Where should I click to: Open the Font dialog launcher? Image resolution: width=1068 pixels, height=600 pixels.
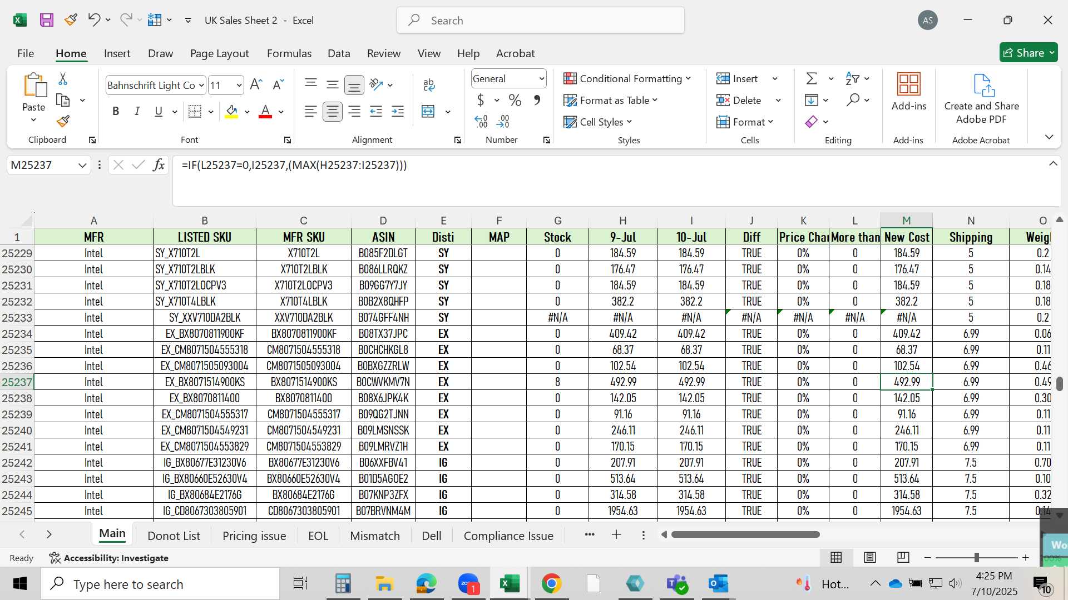tap(288, 141)
